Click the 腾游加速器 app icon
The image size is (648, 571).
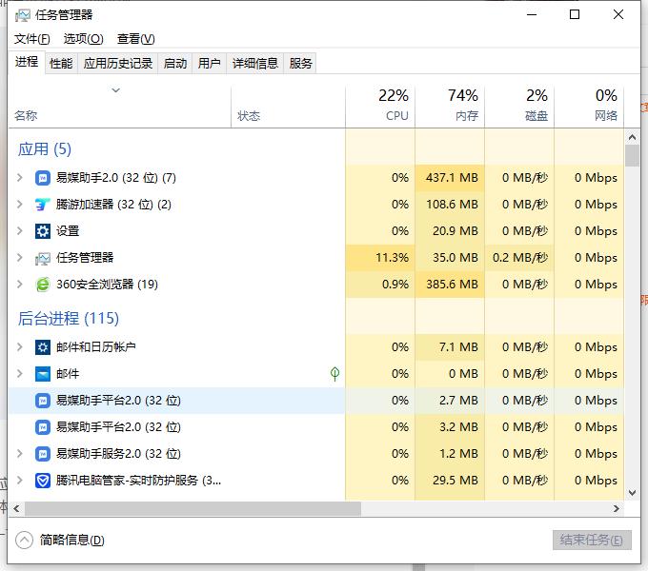(43, 205)
